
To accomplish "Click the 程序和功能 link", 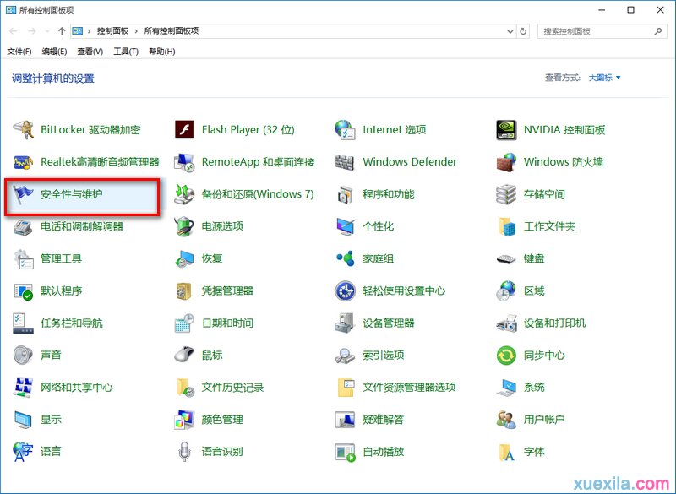I will [x=389, y=194].
